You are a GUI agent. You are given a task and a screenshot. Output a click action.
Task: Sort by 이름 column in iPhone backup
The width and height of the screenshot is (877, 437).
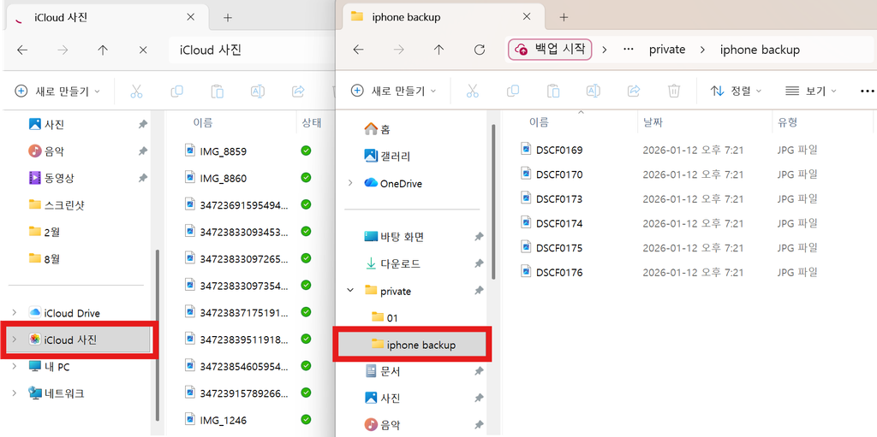pyautogui.click(x=539, y=122)
